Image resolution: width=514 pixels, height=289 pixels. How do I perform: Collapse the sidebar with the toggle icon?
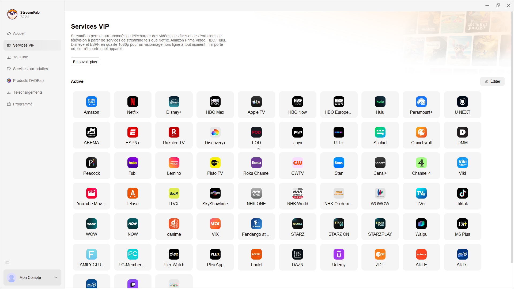point(7,263)
